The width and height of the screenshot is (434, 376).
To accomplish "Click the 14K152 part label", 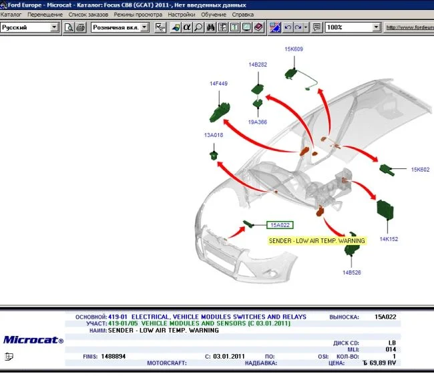I will [x=389, y=238].
